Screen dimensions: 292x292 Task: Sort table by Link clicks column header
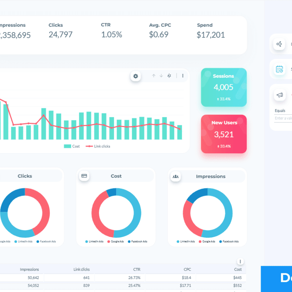tap(81, 269)
